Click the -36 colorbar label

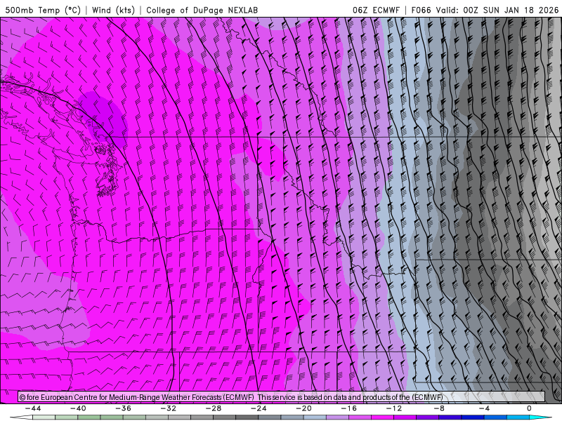[124, 408]
